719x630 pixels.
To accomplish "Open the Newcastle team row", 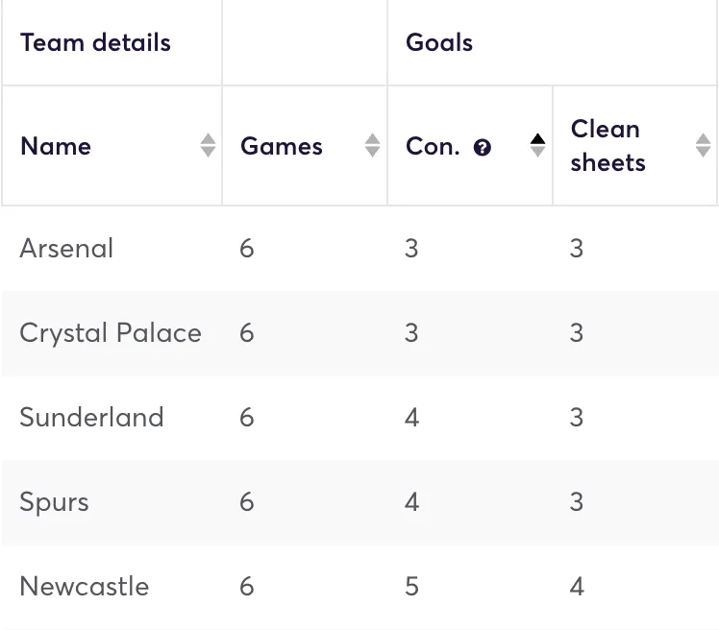I will pos(85,587).
